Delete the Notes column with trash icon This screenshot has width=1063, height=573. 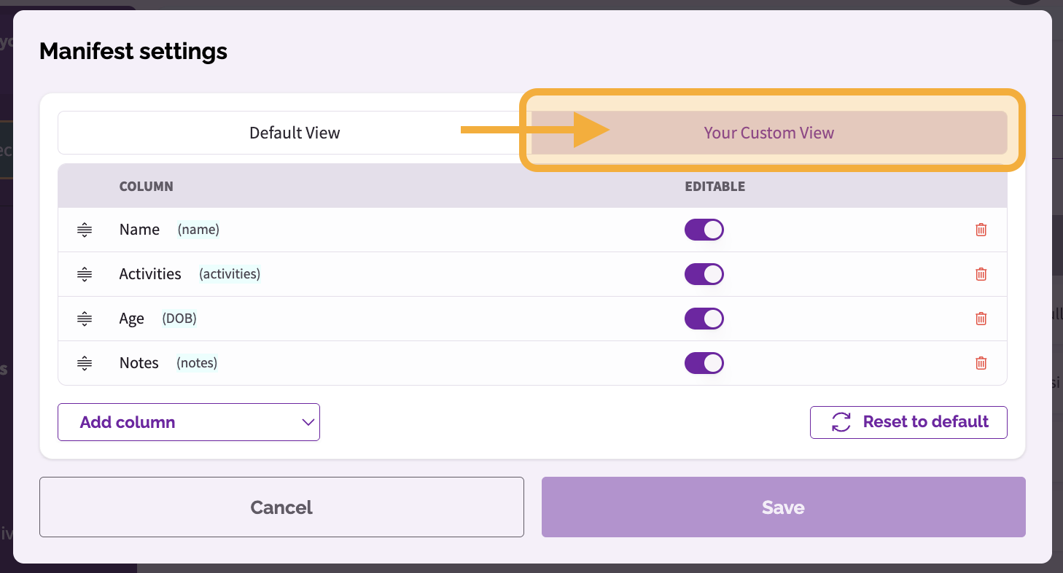981,363
